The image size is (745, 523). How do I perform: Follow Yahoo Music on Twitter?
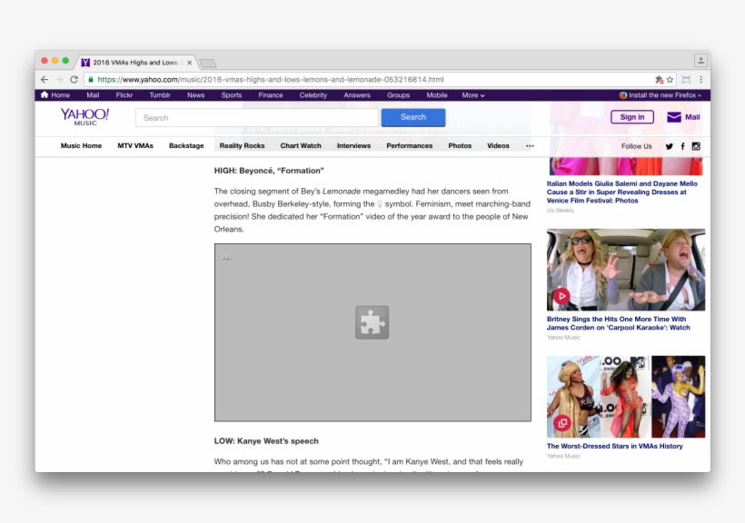669,145
